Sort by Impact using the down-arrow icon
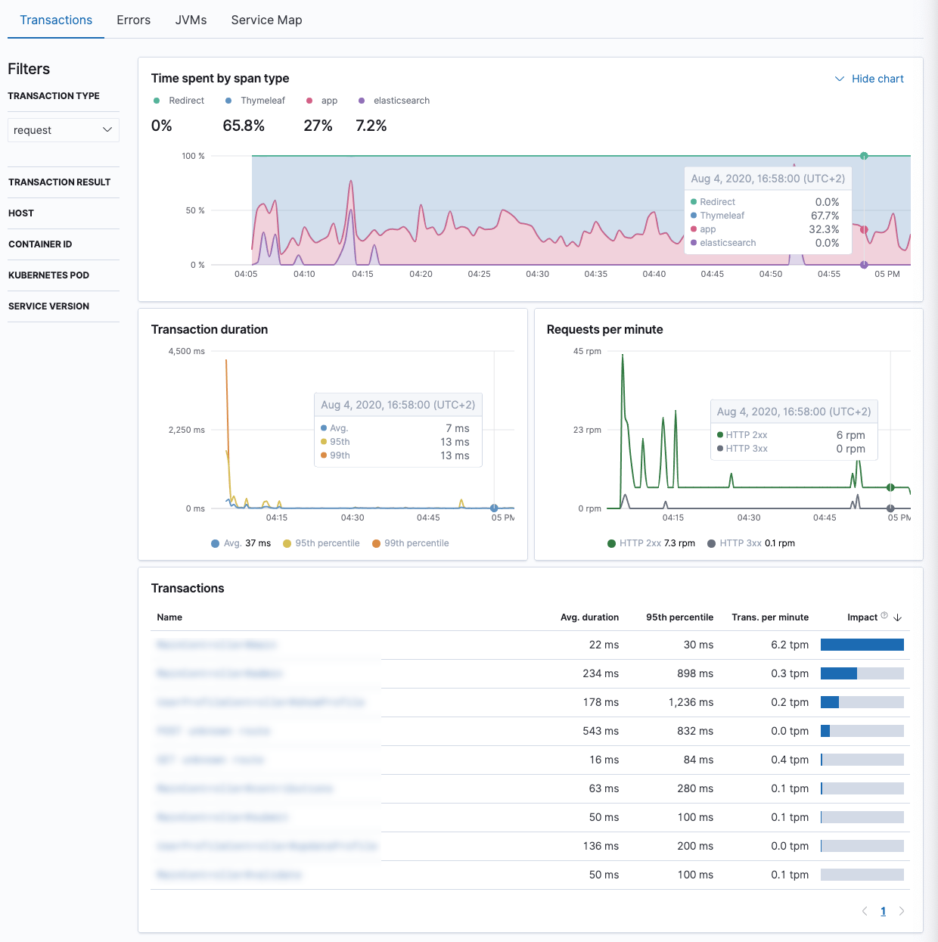Image resolution: width=938 pixels, height=942 pixels. 898,617
